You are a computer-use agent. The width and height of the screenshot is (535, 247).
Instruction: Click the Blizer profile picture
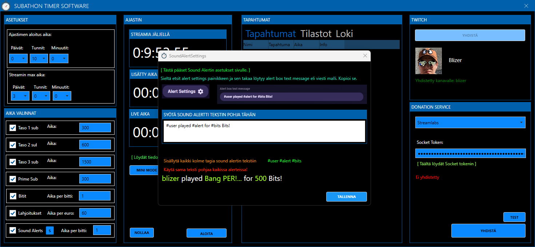point(428,61)
